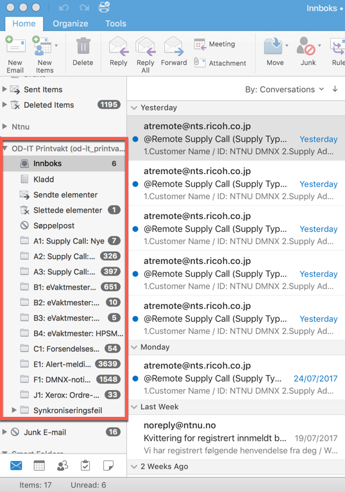Click the Redo arrow in title bar
Viewport: 345px width, 492px height.
click(84, 7)
